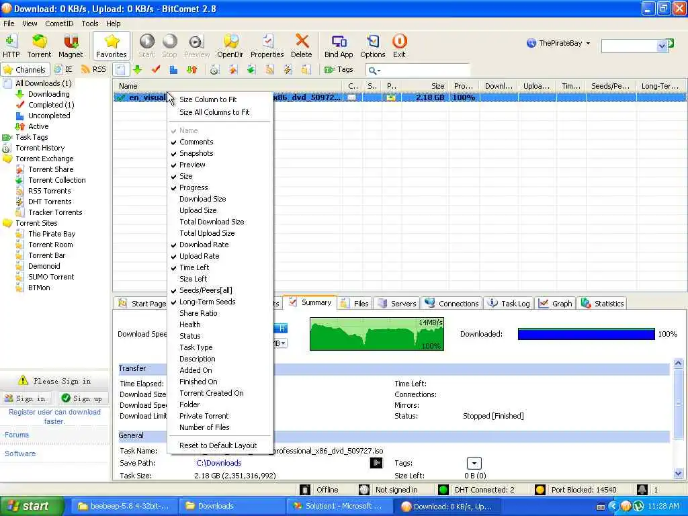Viewport: 688px width, 516px height.
Task: Select Torrent Exchange tree node
Action: click(44, 159)
